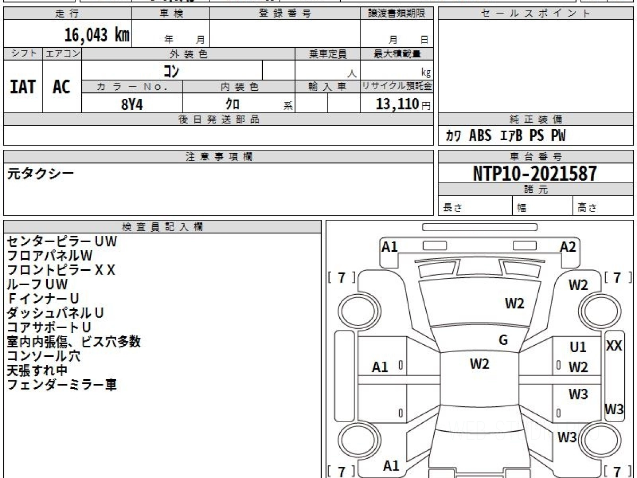Viewport: 637px width, 478px height.
Task: Click the リサイクル預託金 label
Action: click(x=397, y=87)
